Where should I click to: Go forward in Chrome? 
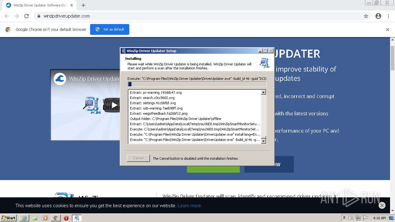click(x=17, y=16)
